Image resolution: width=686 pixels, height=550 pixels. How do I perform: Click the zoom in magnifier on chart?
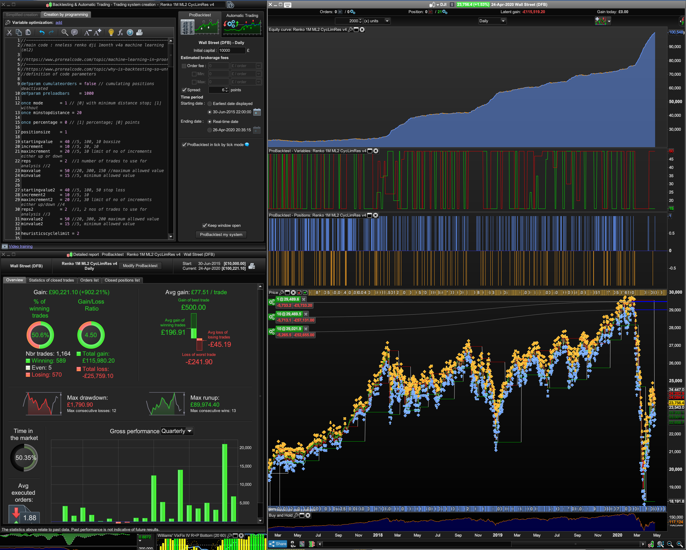pyautogui.click(x=679, y=544)
